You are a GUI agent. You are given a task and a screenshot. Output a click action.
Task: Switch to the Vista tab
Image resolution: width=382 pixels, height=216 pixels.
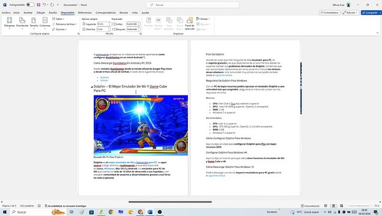point(135,13)
